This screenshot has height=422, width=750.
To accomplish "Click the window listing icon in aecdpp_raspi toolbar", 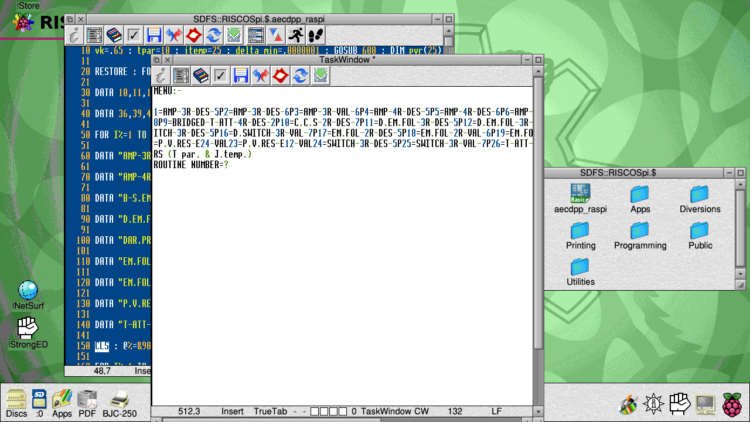I will pos(255,35).
